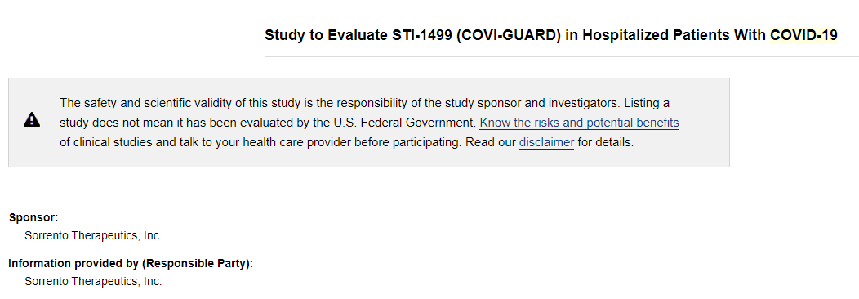Select the STI-1499 text in the title
This screenshot has height=299, width=859.
(x=421, y=36)
